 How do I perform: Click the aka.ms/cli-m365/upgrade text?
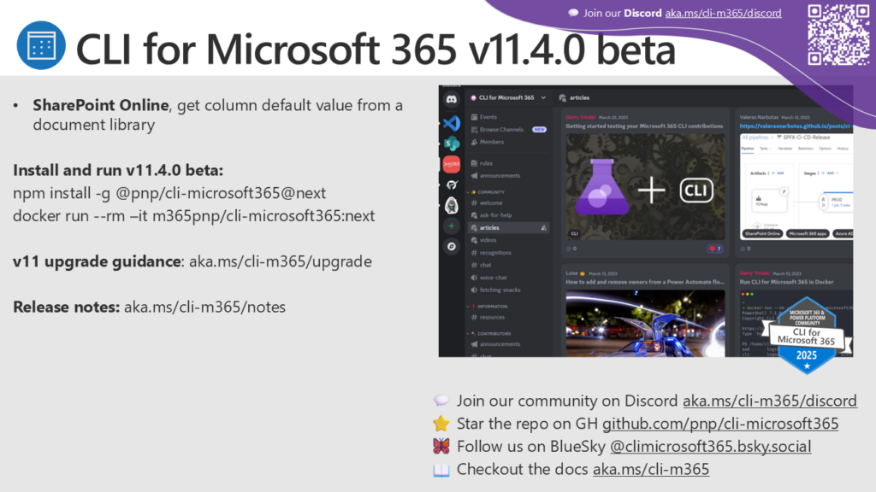281,261
